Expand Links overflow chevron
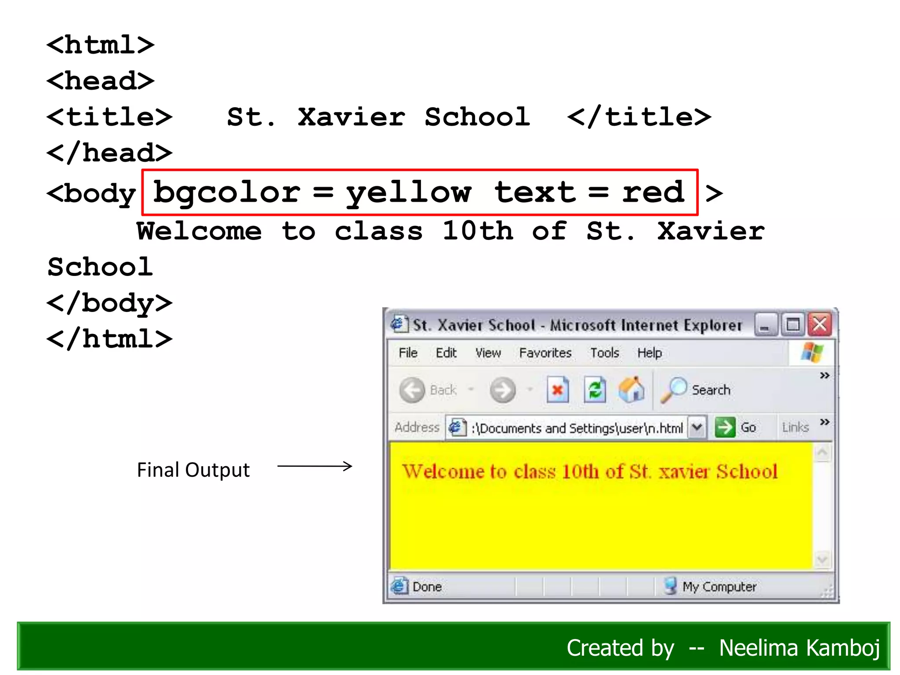 [x=824, y=422]
